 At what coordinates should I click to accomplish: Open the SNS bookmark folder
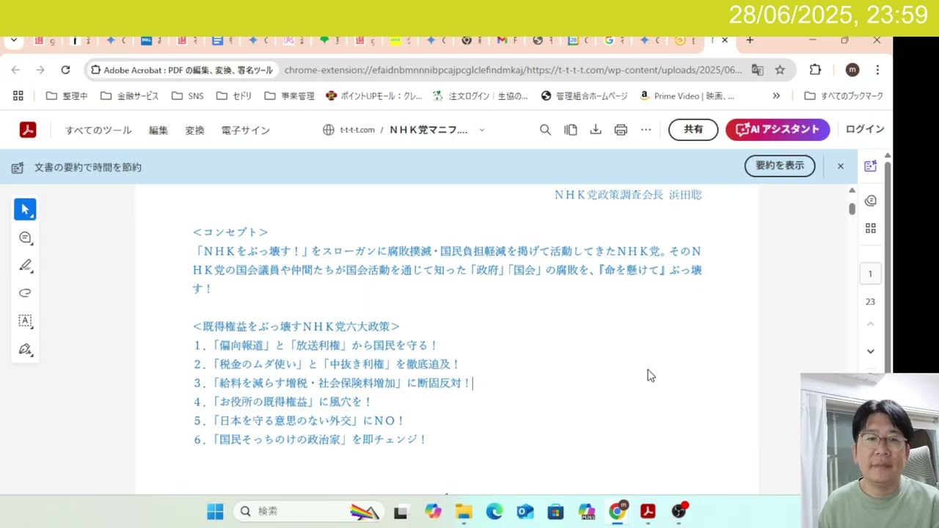[x=187, y=96]
